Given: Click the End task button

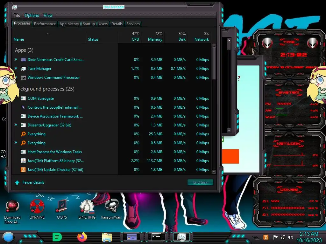Looking at the screenshot, I should point(200,182).
